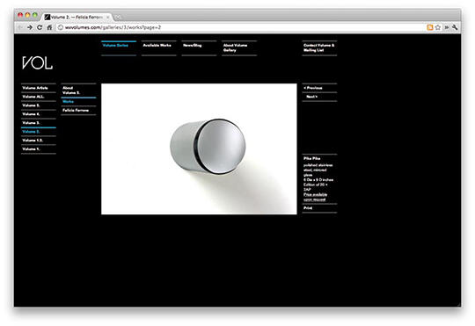Minimize the window with the yellow button
The image size is (475, 326).
coord(27,15)
